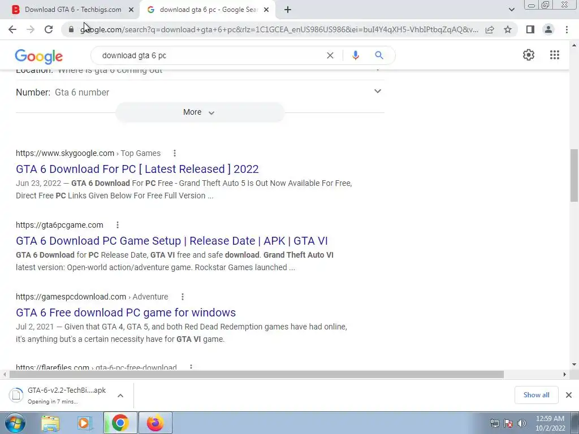Open the tab search dropdown
579x434 pixels.
[511, 10]
